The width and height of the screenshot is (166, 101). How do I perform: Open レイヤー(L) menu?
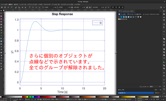tap(23, 4)
